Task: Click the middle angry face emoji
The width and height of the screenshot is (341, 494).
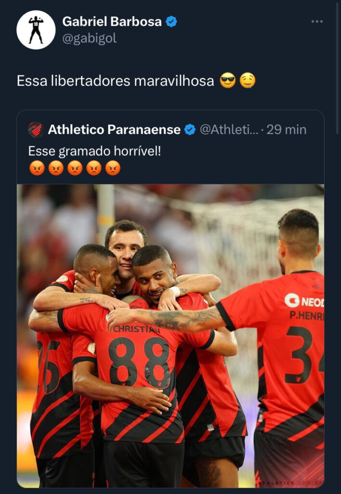Action: click(x=75, y=168)
